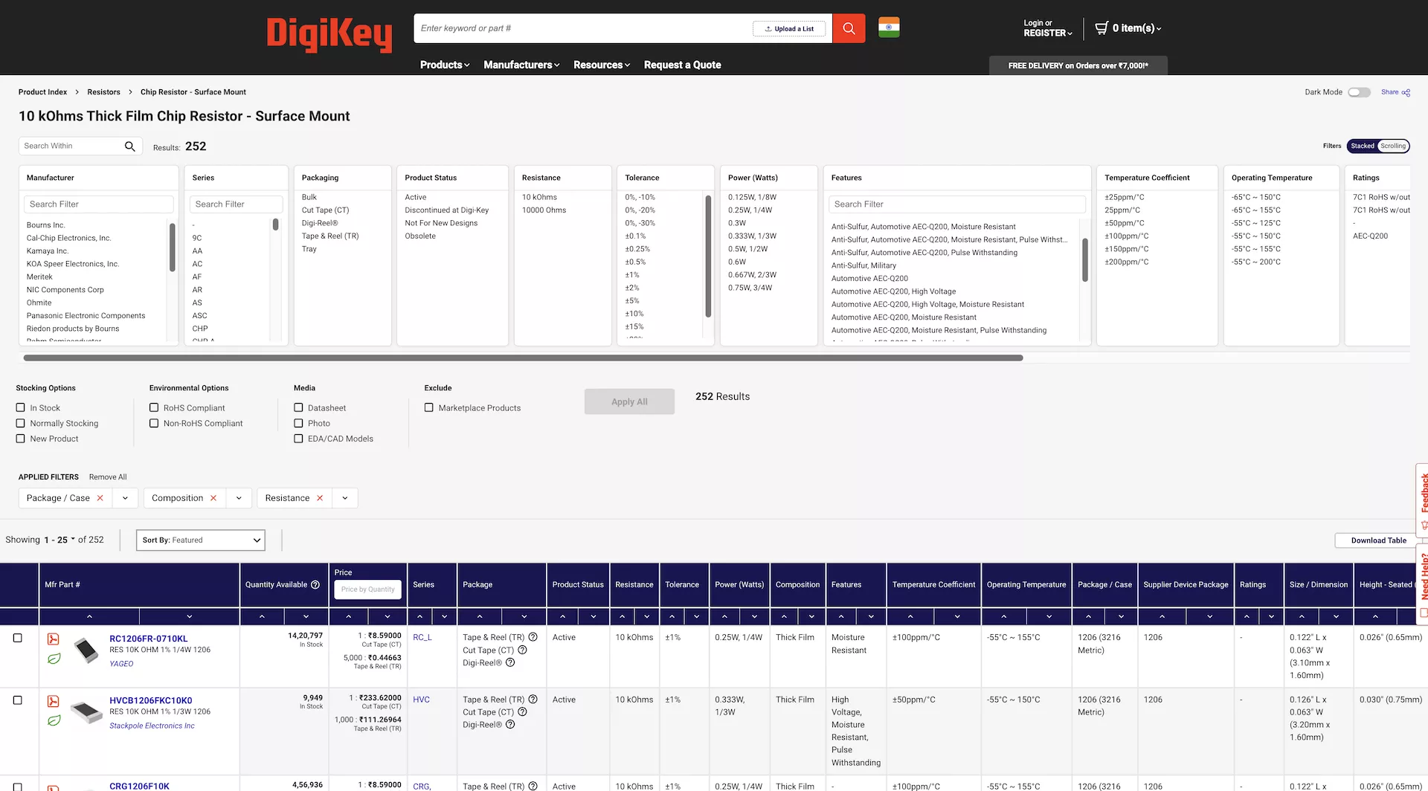Open the RC1206FR-0710KL part link
1428x791 pixels.
pyautogui.click(x=148, y=639)
